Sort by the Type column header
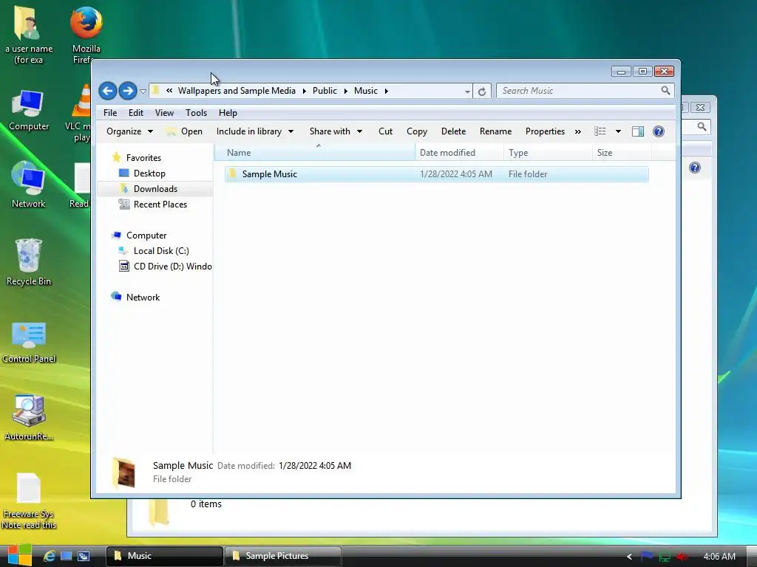 tap(548, 153)
